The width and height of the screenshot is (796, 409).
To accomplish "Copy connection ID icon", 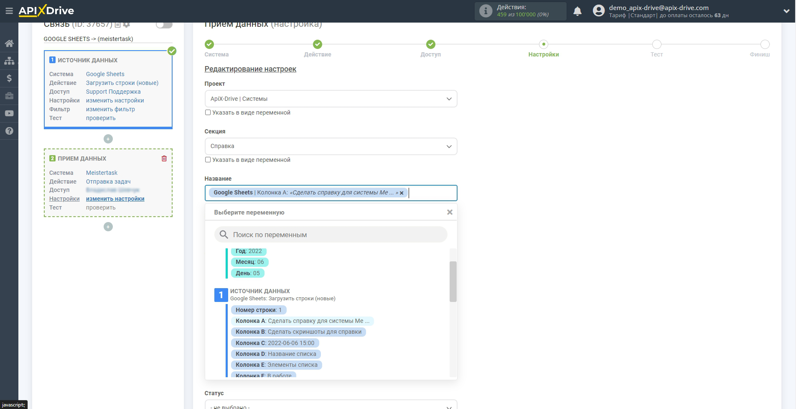I will [x=118, y=25].
